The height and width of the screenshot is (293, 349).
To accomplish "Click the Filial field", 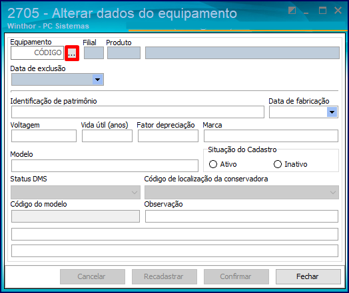I will (x=94, y=53).
